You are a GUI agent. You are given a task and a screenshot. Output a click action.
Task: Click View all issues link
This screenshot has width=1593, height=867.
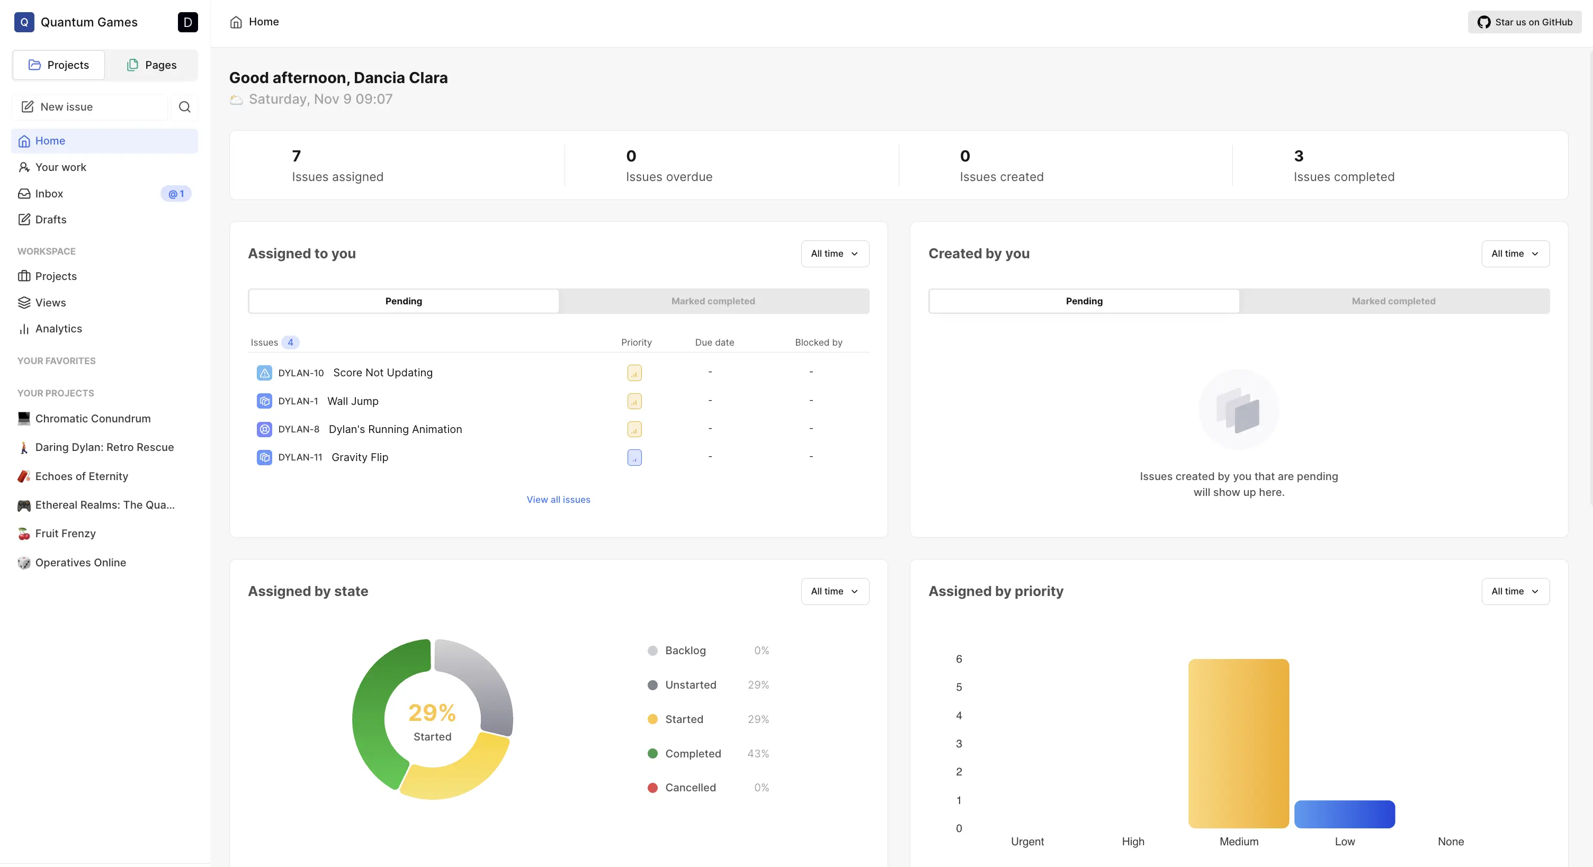coord(558,499)
